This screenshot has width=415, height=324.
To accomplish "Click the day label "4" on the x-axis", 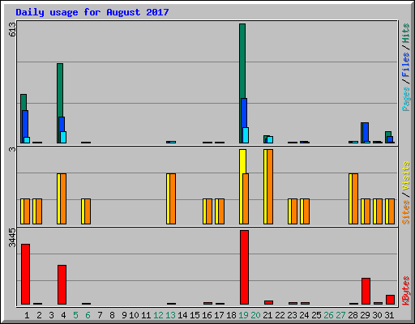I will tap(63, 315).
